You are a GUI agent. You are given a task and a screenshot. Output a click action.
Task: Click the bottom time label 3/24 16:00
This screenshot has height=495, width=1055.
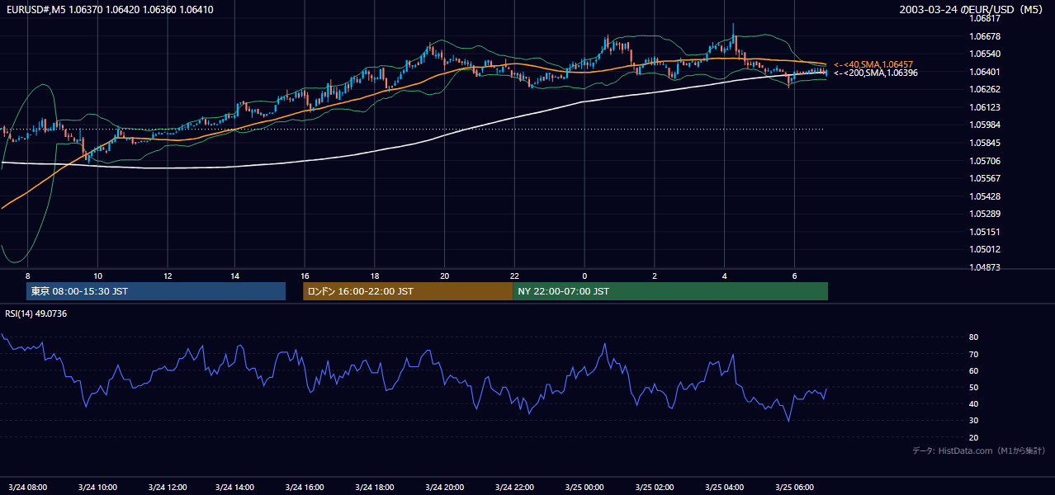click(x=306, y=488)
